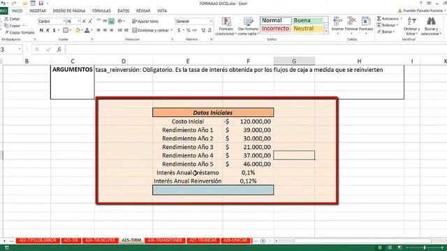Screen dimensions: 447x251
Task: Open the INSERTAR ribbon tab
Action: pyautogui.click(x=38, y=11)
